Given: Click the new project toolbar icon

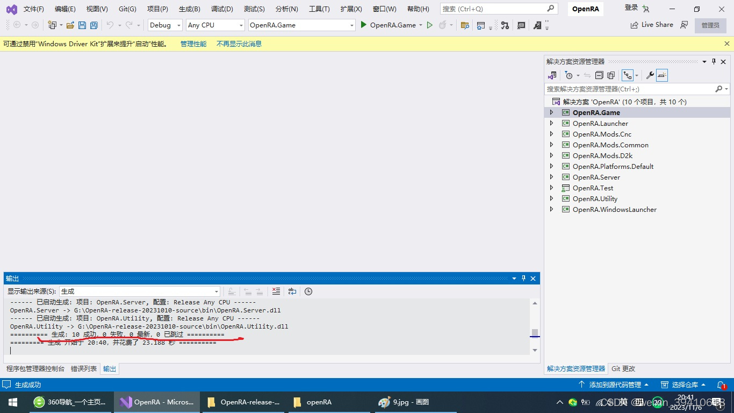Looking at the screenshot, I should click(52, 25).
